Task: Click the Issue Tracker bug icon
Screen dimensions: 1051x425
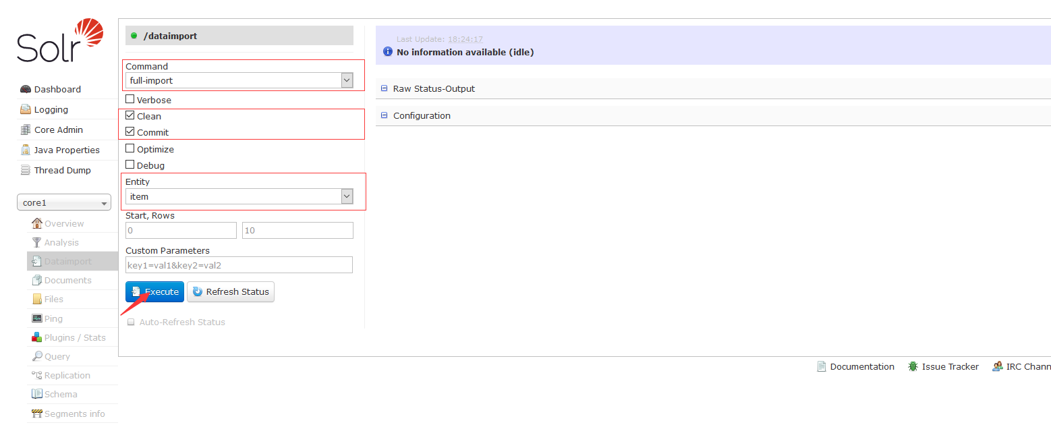Action: tap(913, 366)
